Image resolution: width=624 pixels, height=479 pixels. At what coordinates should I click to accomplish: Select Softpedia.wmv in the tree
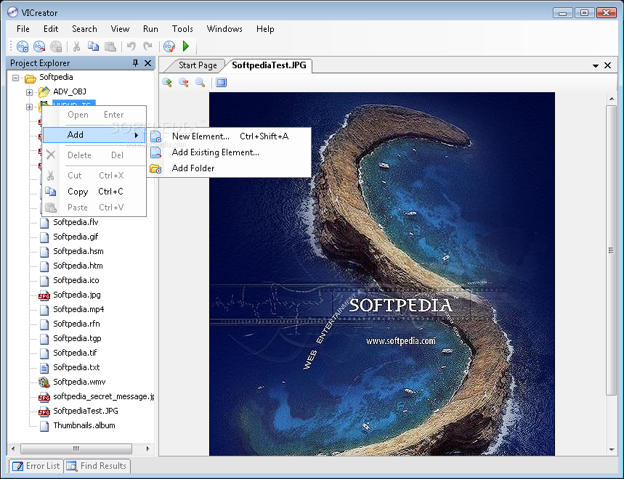point(79,382)
